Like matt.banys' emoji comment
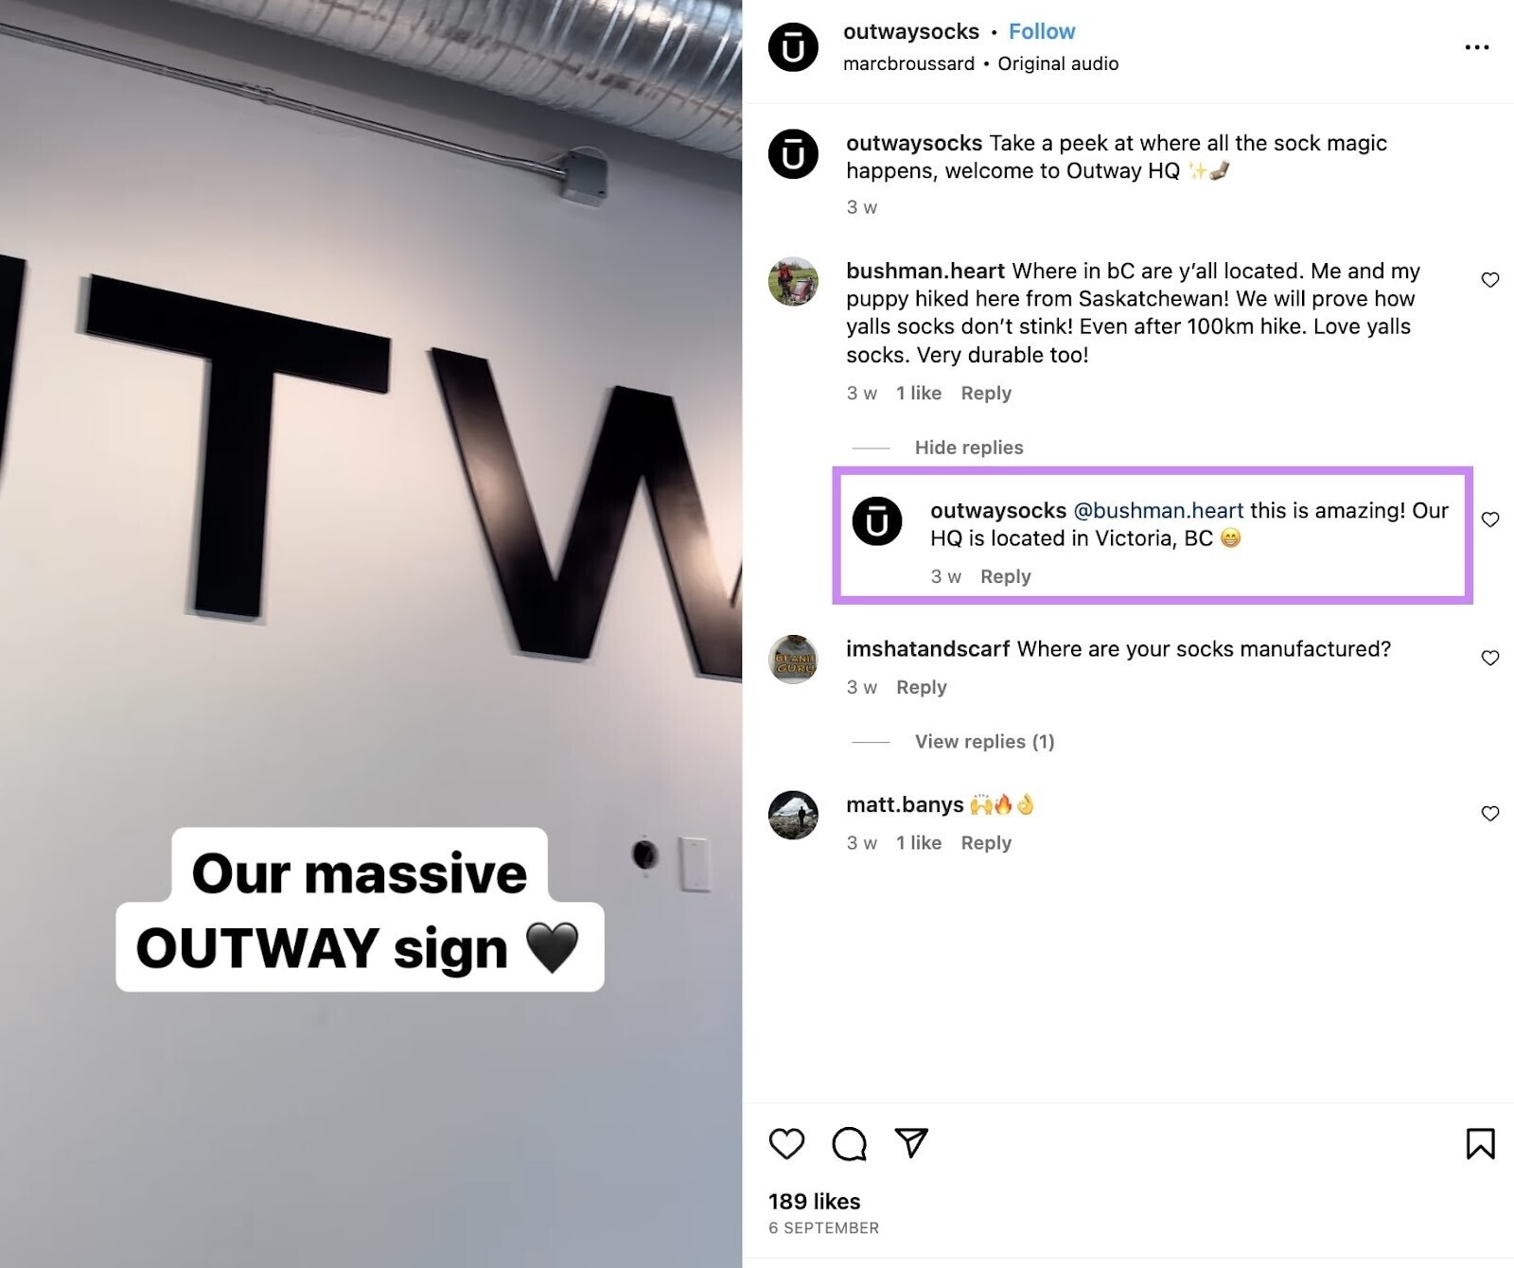Screen dimensions: 1514x1268 tap(1490, 814)
